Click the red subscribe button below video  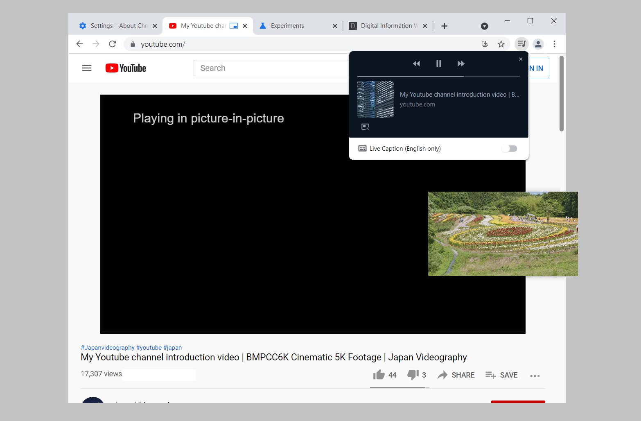pos(518,402)
